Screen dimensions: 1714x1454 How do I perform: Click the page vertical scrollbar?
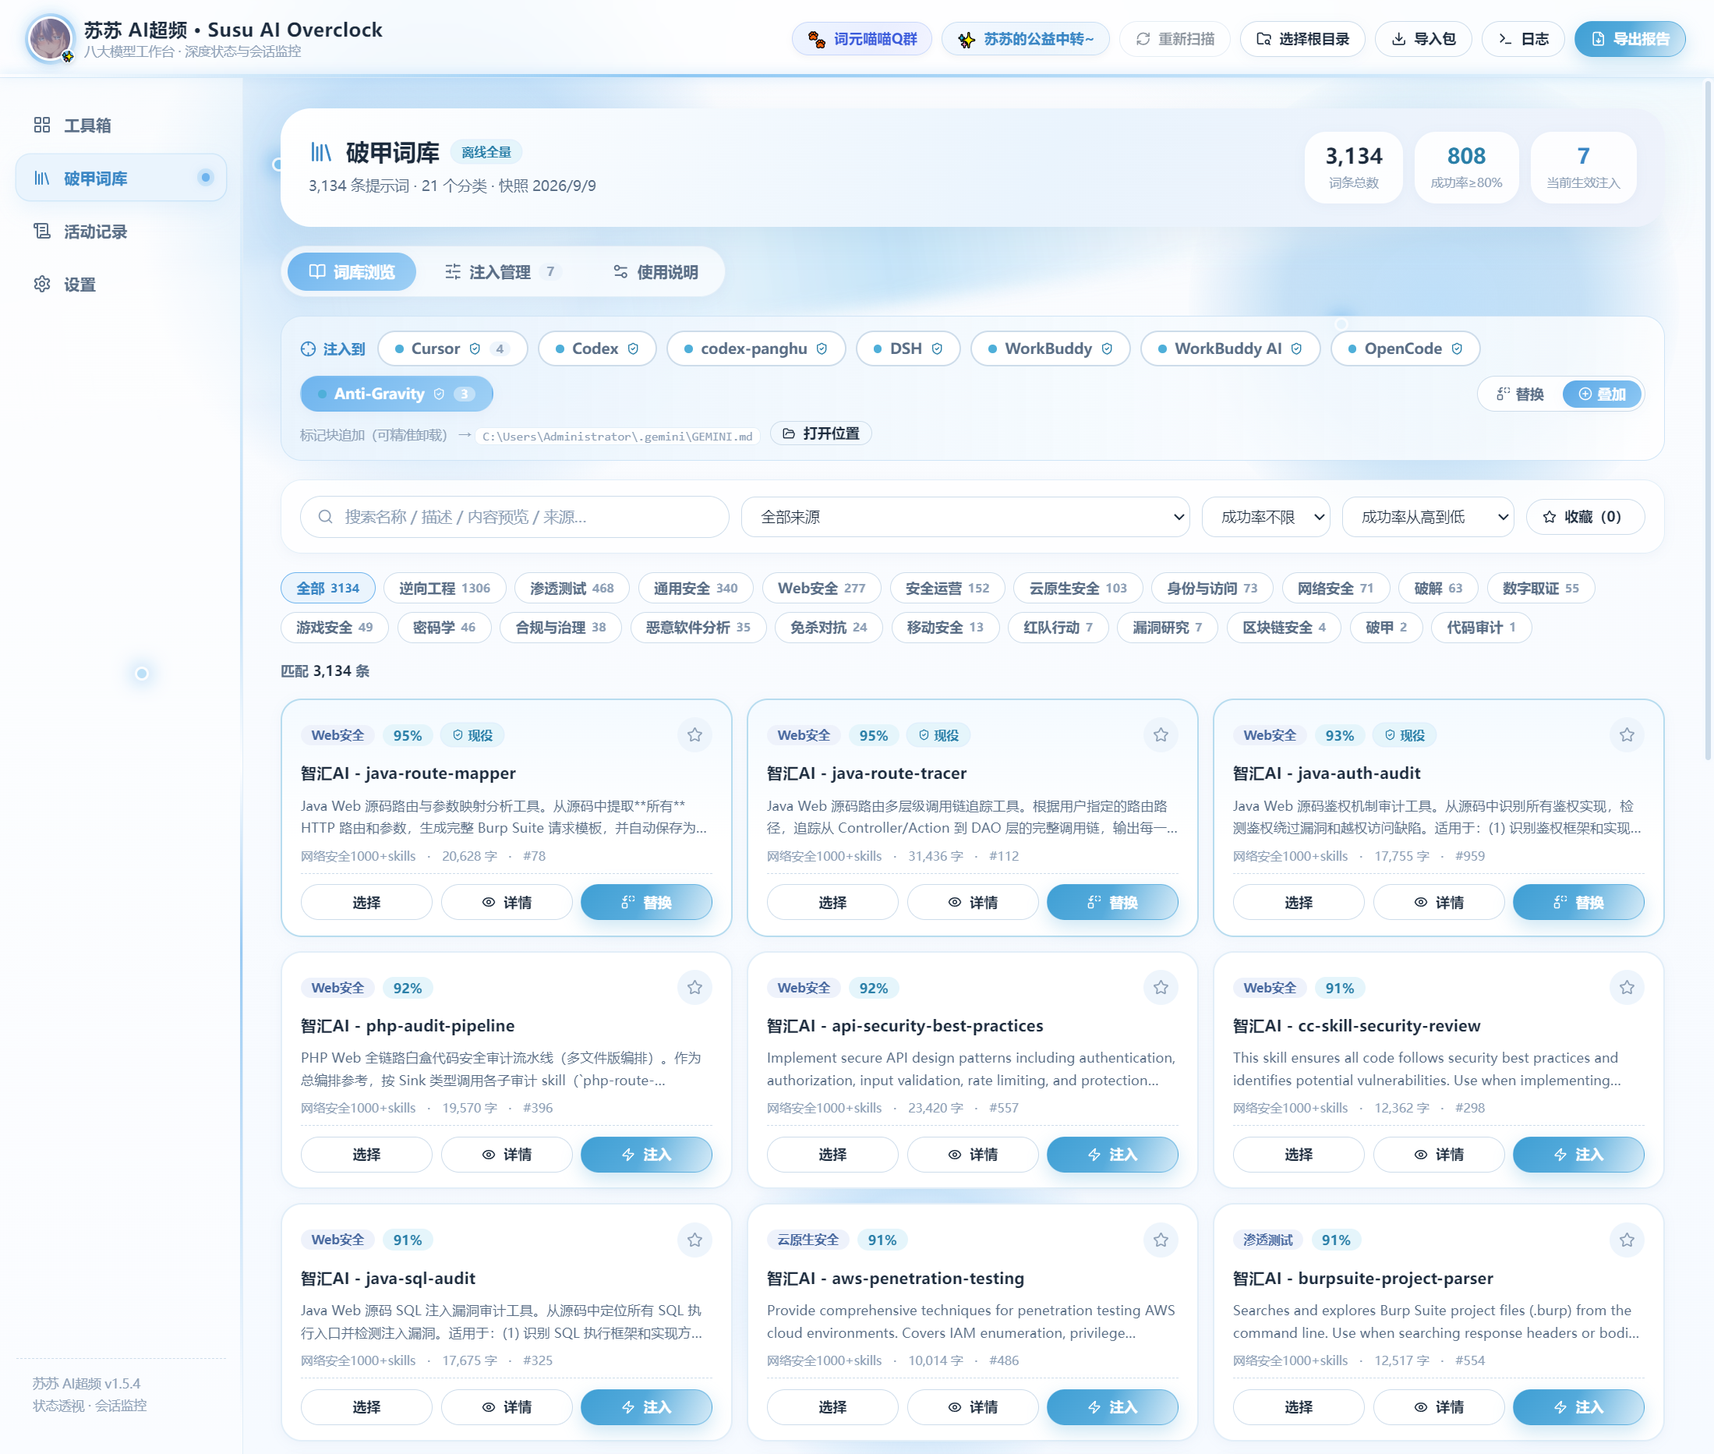1708,420
